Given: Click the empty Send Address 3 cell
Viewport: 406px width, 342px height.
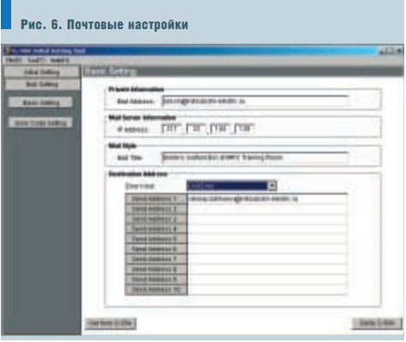Looking at the screenshot, I should (267, 219).
